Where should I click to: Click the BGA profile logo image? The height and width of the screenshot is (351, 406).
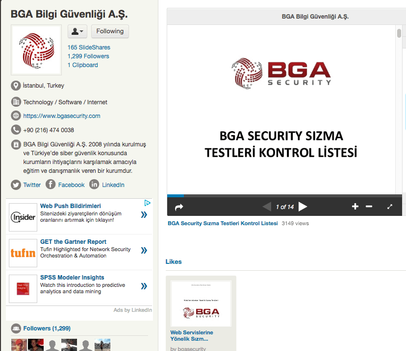tap(36, 50)
